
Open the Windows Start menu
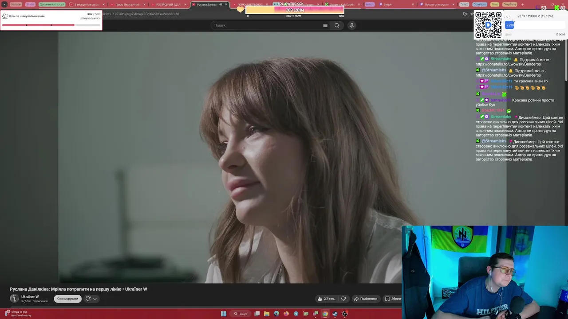coord(224,314)
